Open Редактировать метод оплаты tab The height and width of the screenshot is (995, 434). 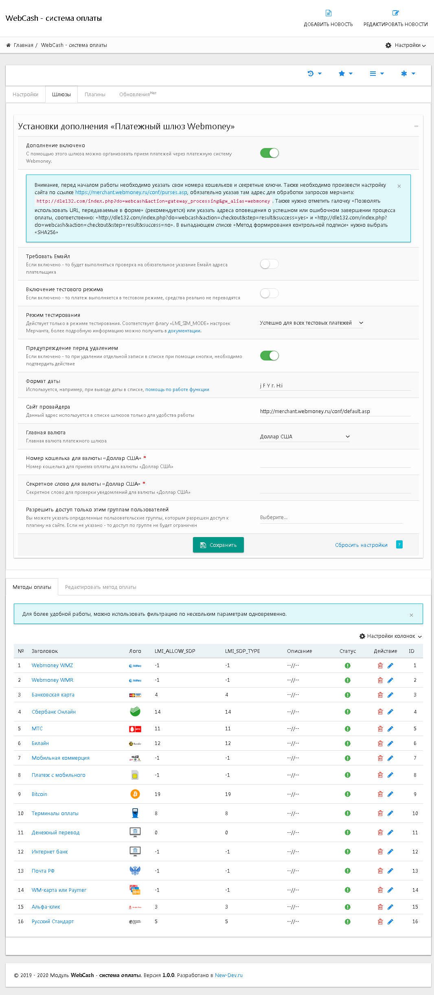(x=101, y=587)
